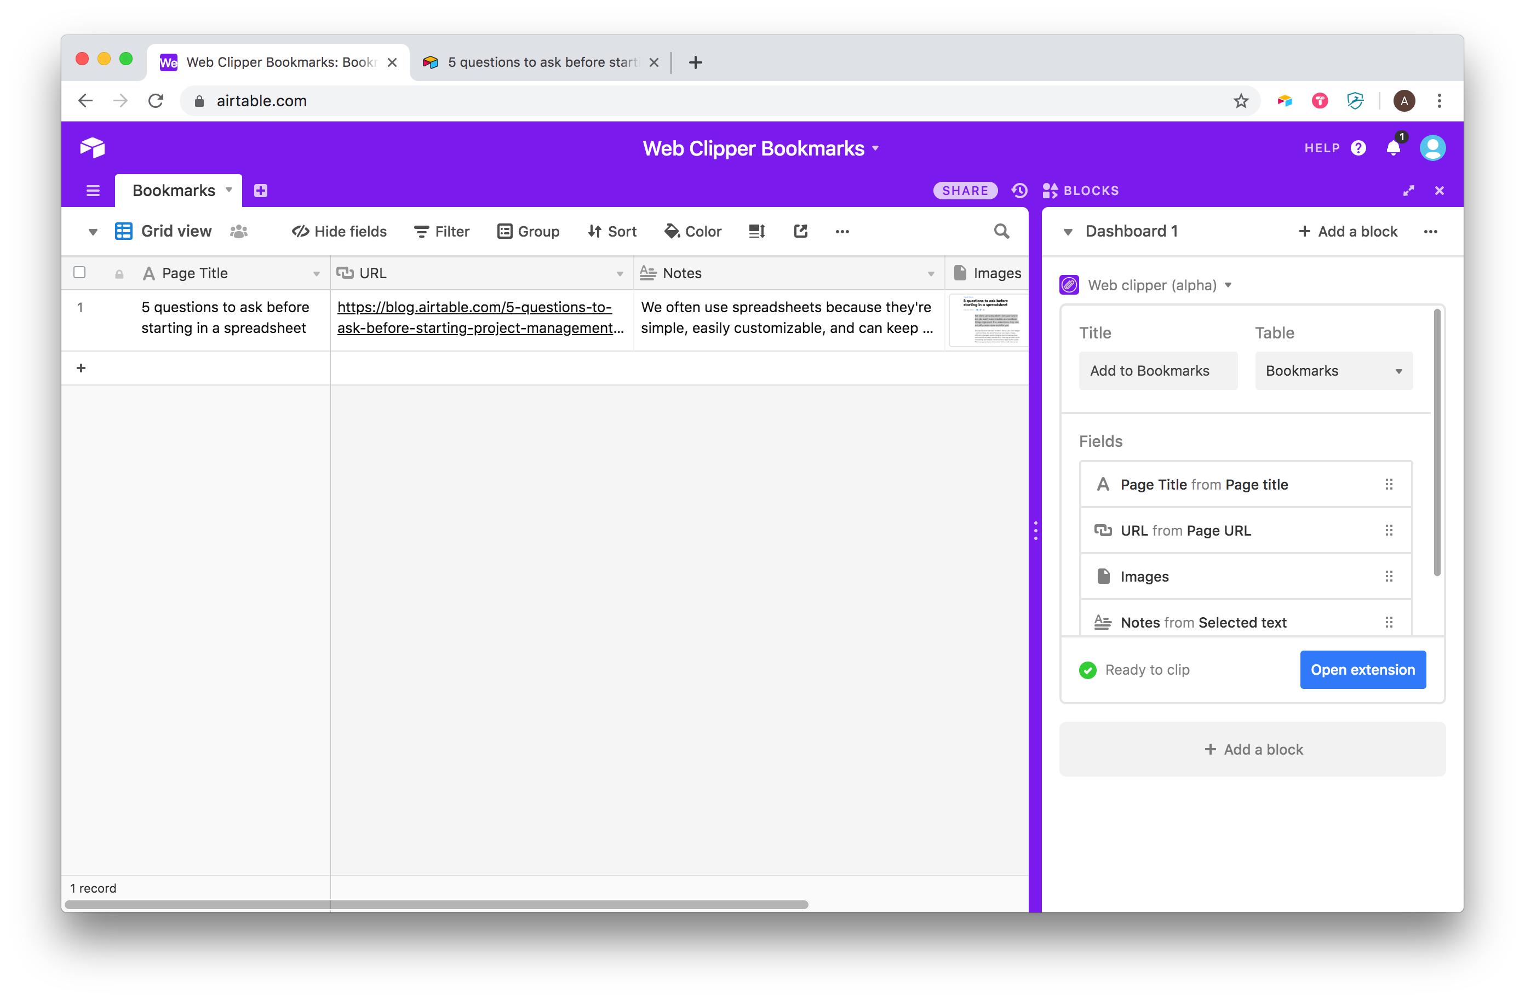This screenshot has height=1000, width=1525.
Task: Open Group menu
Action: click(529, 231)
